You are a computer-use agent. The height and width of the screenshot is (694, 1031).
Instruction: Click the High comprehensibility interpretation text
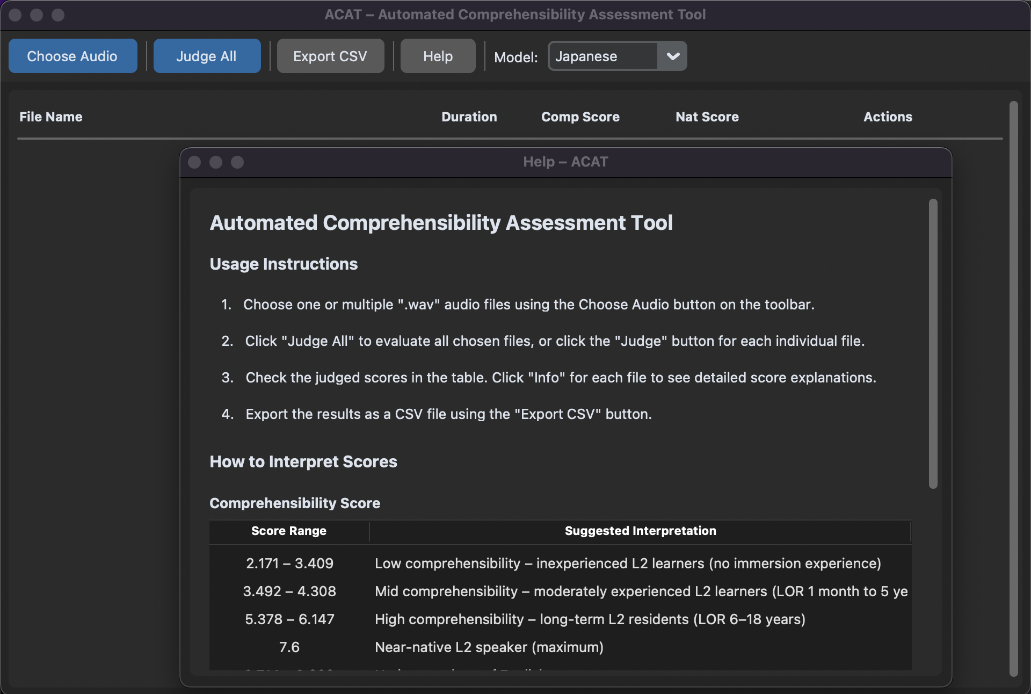coord(590,619)
